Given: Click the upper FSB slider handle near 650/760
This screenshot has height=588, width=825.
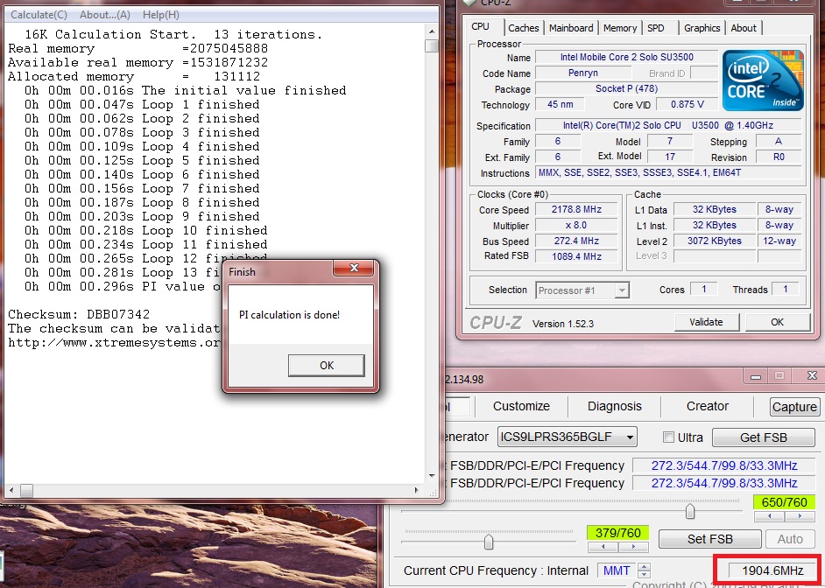Looking at the screenshot, I should click(690, 511).
